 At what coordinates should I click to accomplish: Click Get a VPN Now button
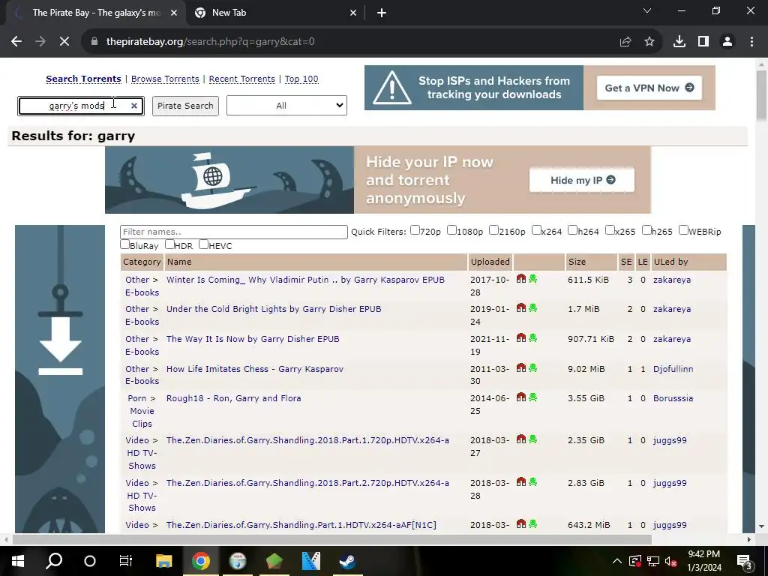click(649, 88)
